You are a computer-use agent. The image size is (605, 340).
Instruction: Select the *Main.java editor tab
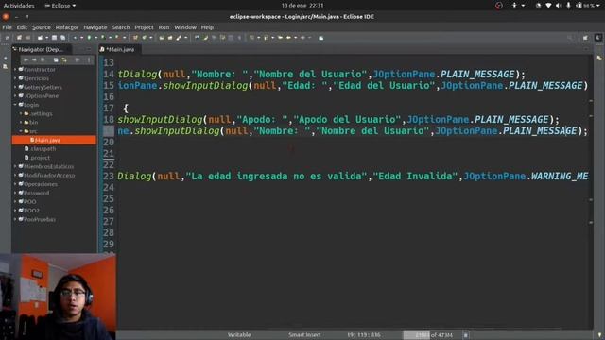(x=120, y=49)
